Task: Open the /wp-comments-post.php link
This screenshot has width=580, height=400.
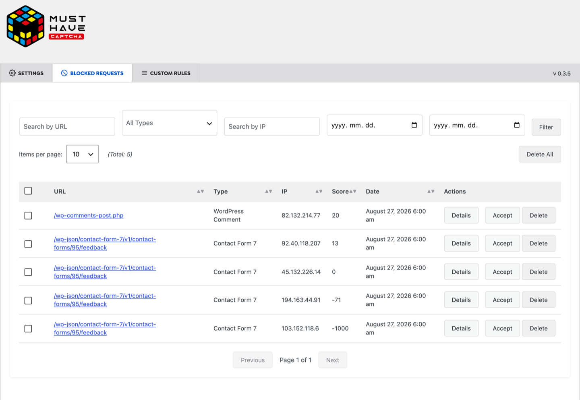Action: 89,215
